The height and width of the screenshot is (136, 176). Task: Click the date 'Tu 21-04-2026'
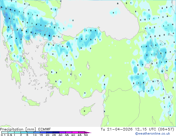(117, 129)
